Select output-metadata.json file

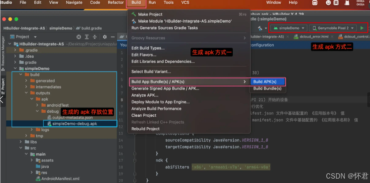(x=70, y=117)
